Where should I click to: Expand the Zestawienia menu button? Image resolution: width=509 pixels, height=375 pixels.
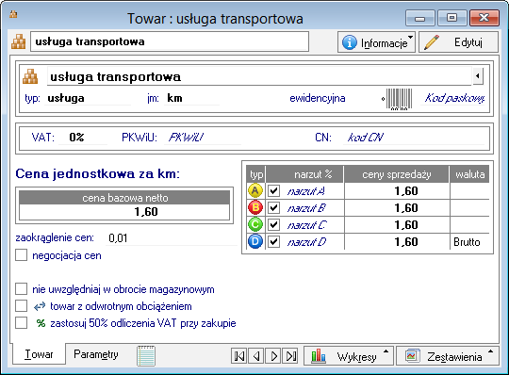tap(448, 356)
